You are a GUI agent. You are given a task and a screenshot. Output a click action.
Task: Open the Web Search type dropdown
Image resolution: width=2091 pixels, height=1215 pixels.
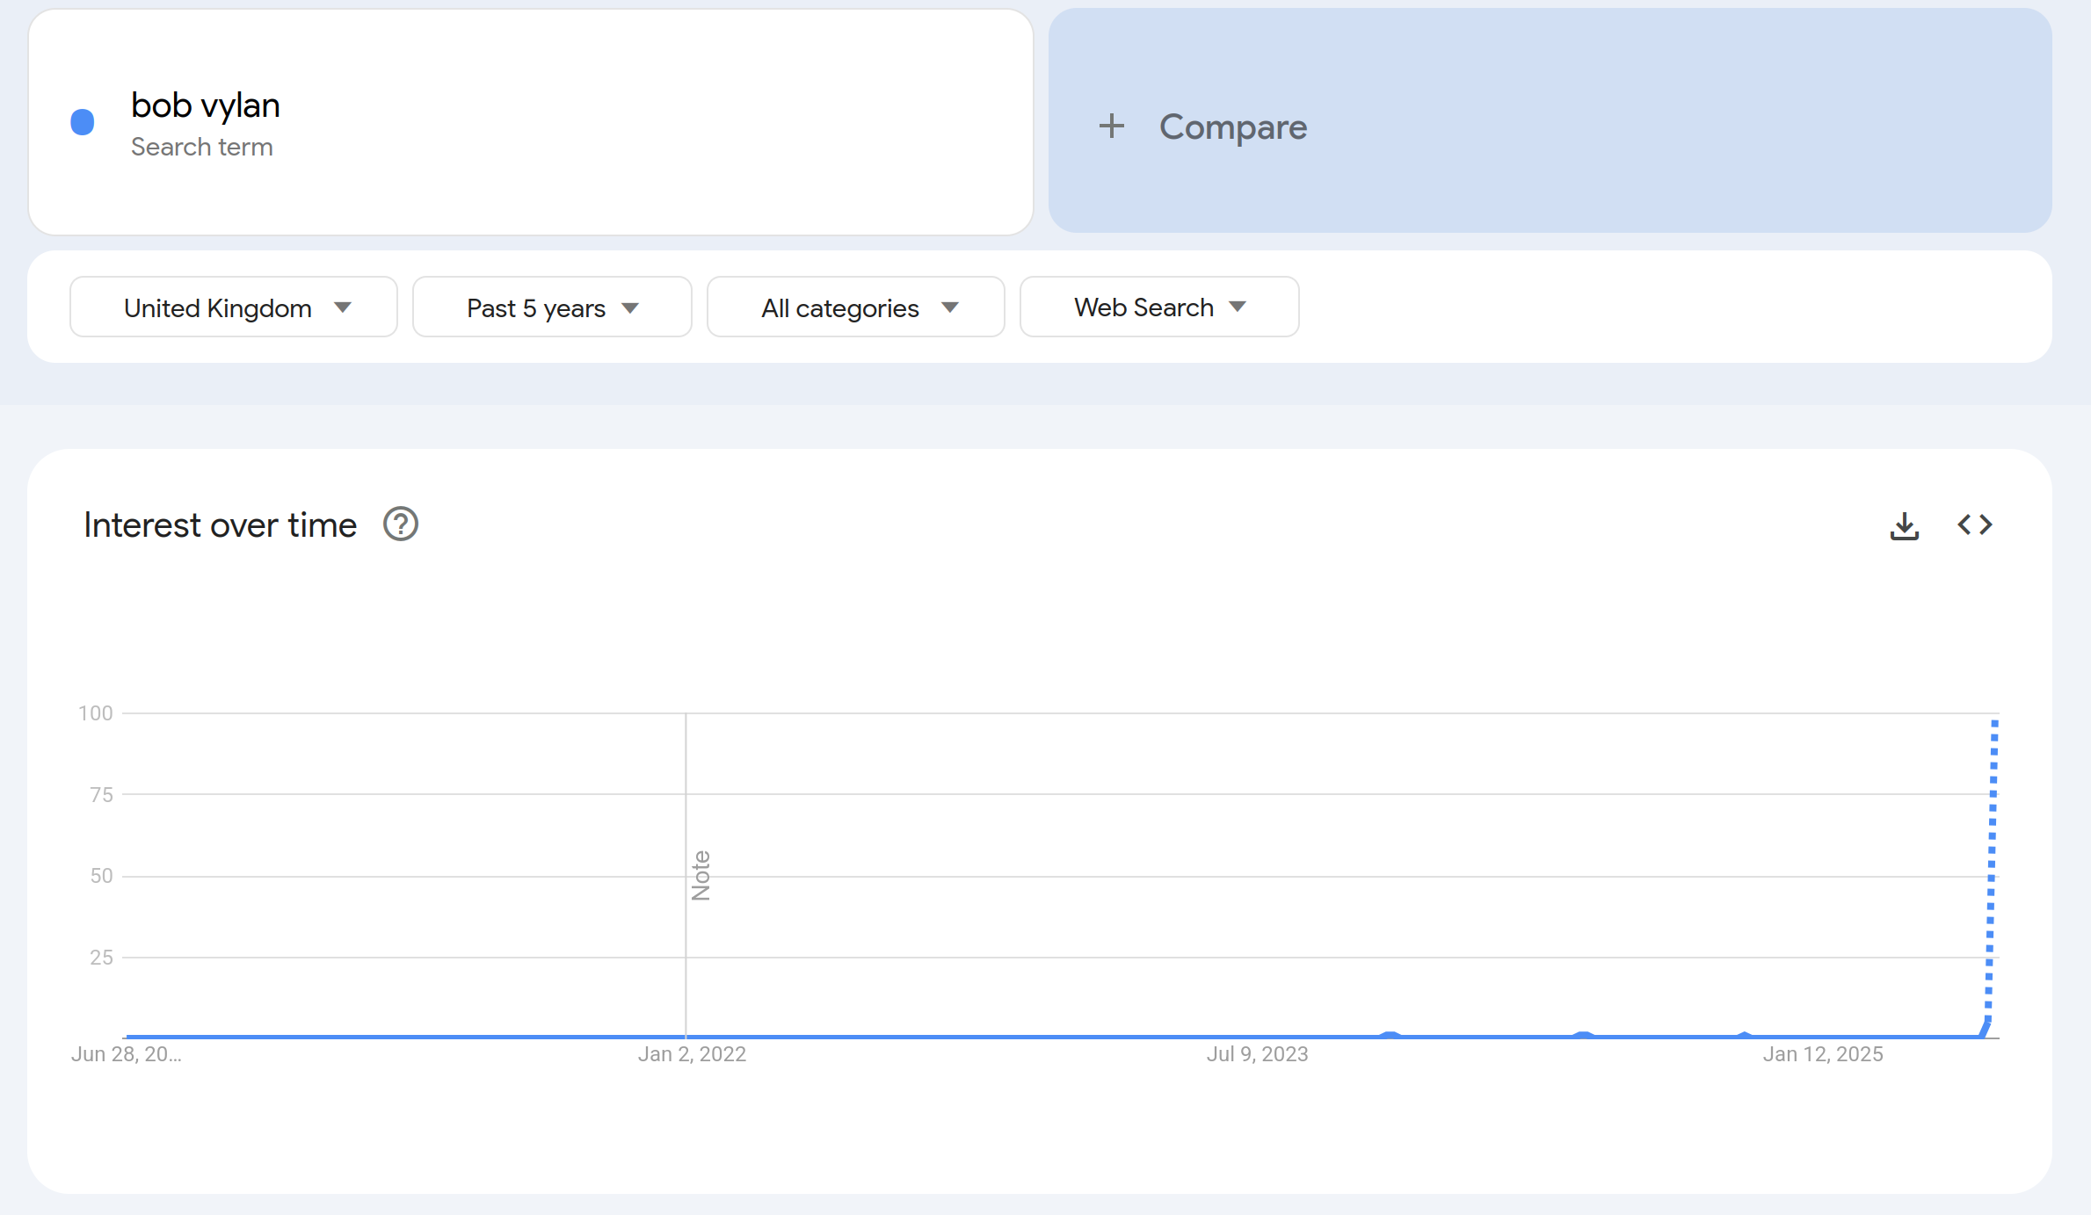tap(1159, 307)
